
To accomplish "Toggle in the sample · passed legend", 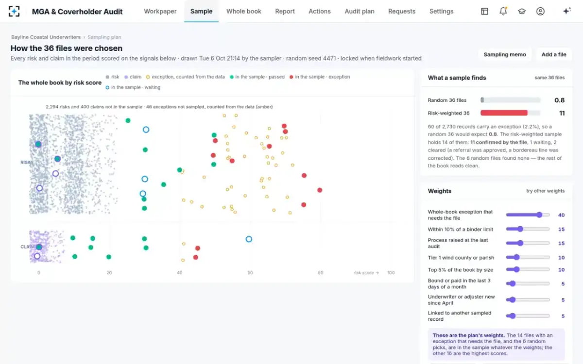I will [x=257, y=77].
